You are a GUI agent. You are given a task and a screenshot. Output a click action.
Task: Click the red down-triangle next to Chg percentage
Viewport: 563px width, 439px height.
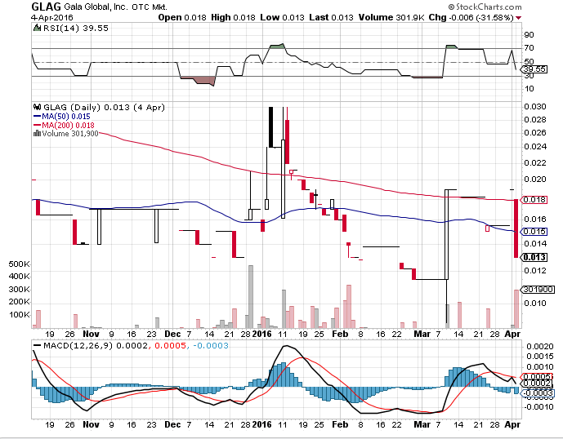tap(519, 18)
